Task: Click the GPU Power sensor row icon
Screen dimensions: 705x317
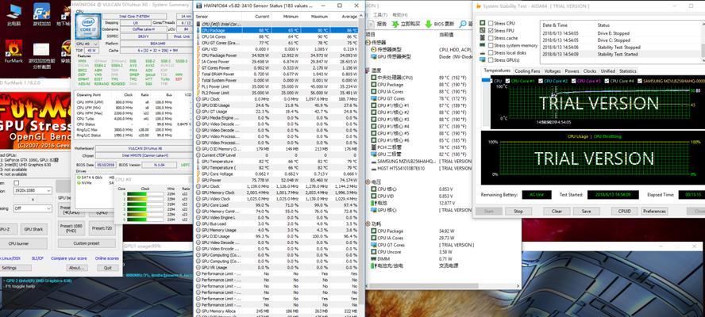Action: 198,180
